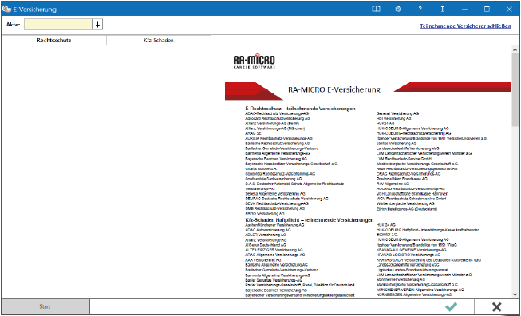The height and width of the screenshot is (316, 521).
Task: Select 'Allianz Versicherungs-AG (Berlin)' entry
Action: click(x=272, y=123)
